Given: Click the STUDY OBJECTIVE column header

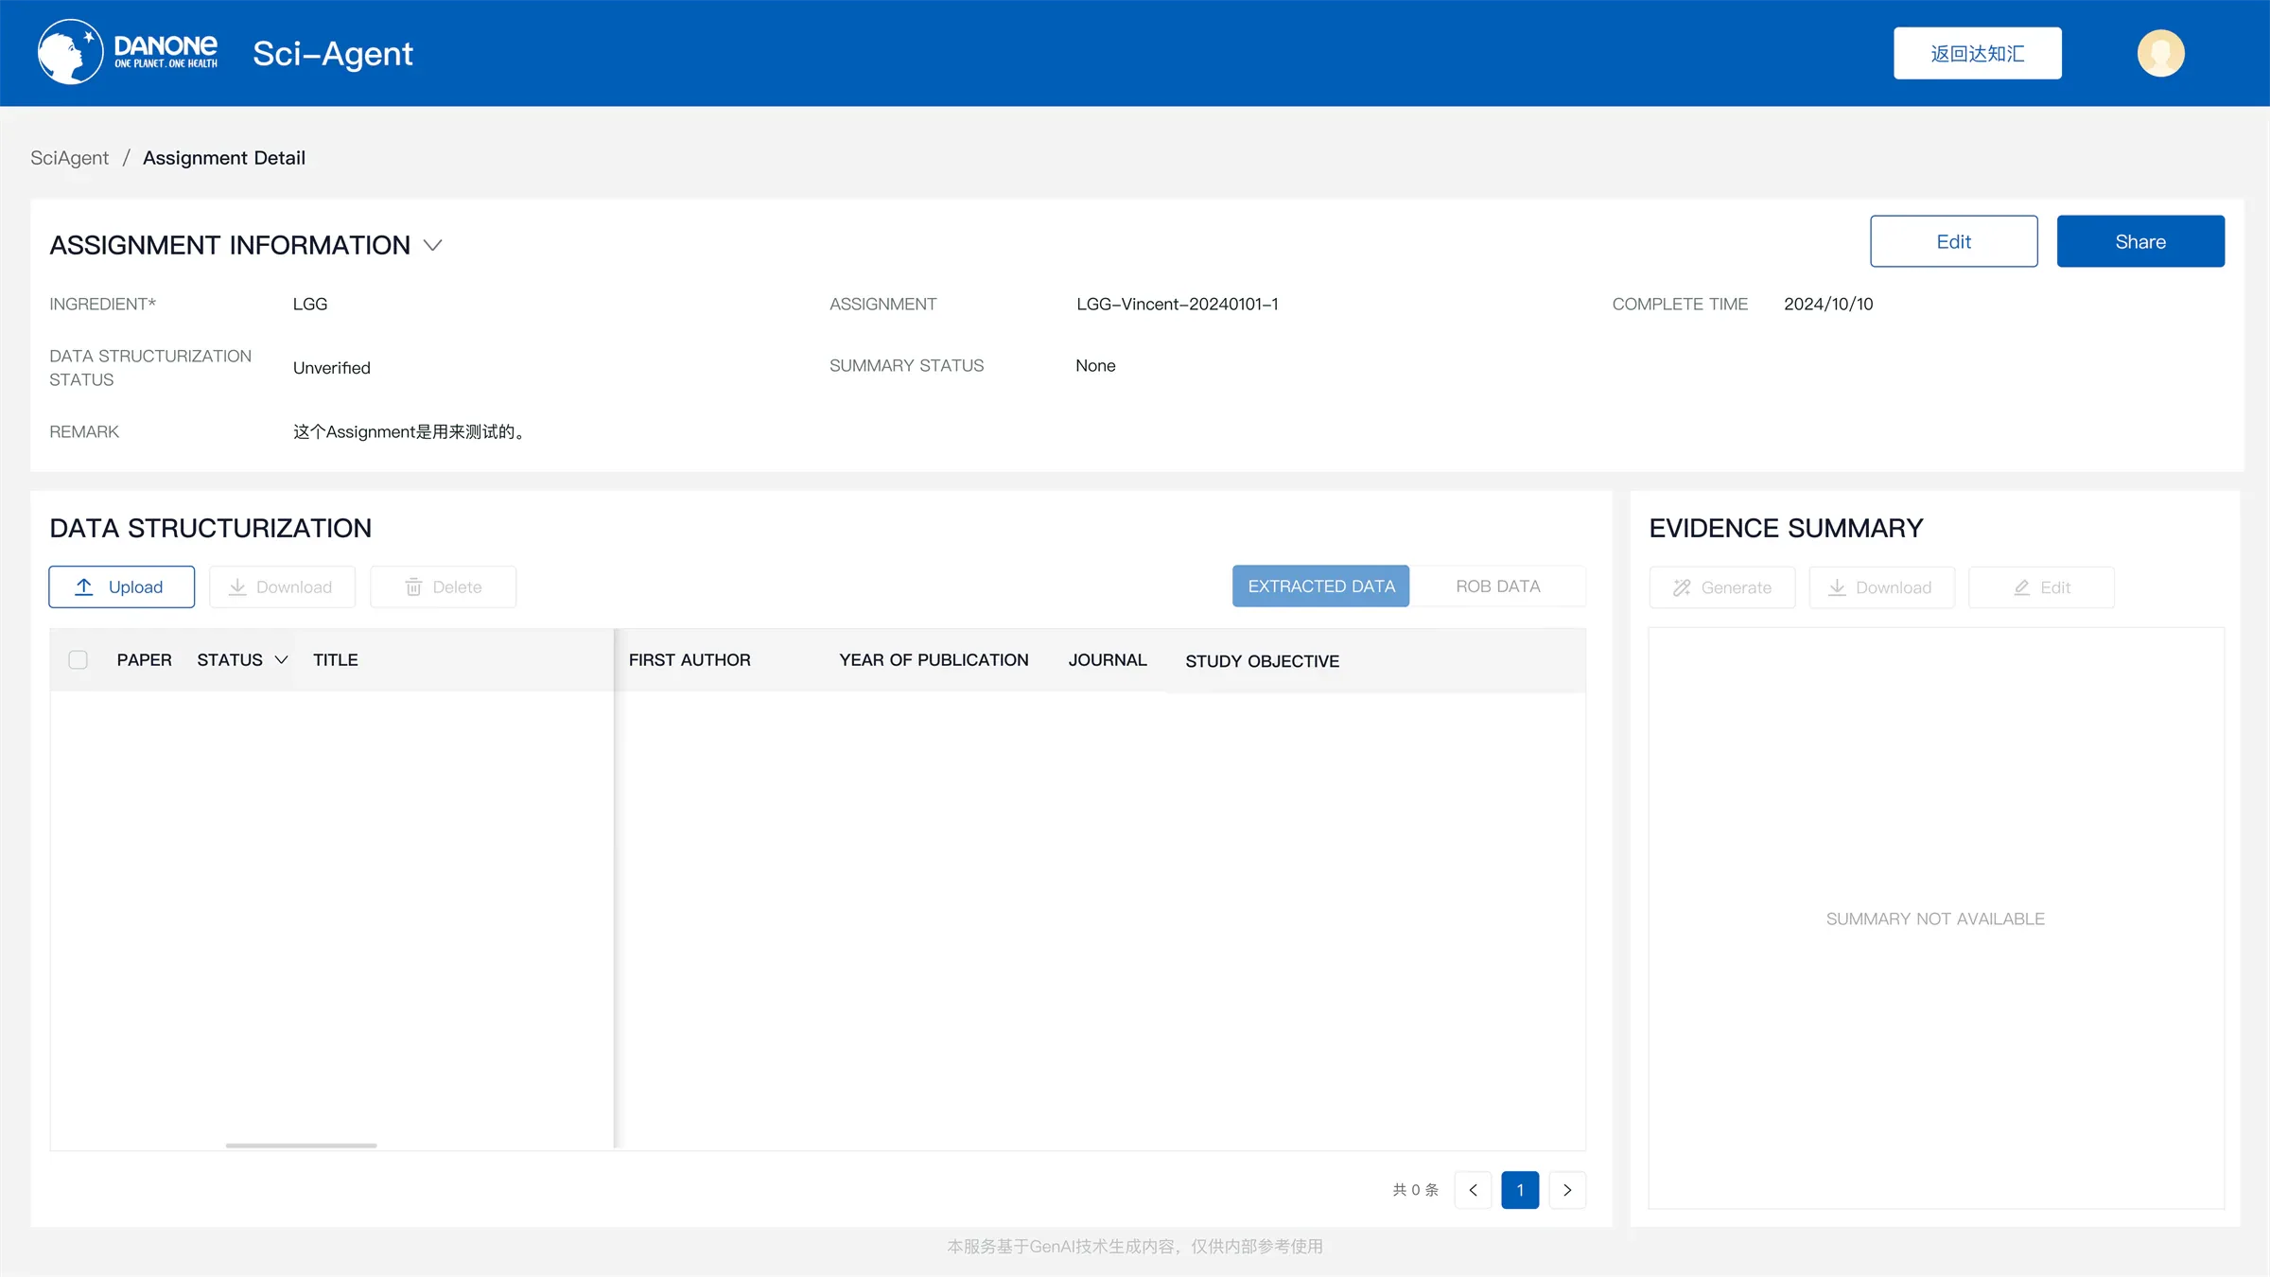Looking at the screenshot, I should coord(1262,660).
